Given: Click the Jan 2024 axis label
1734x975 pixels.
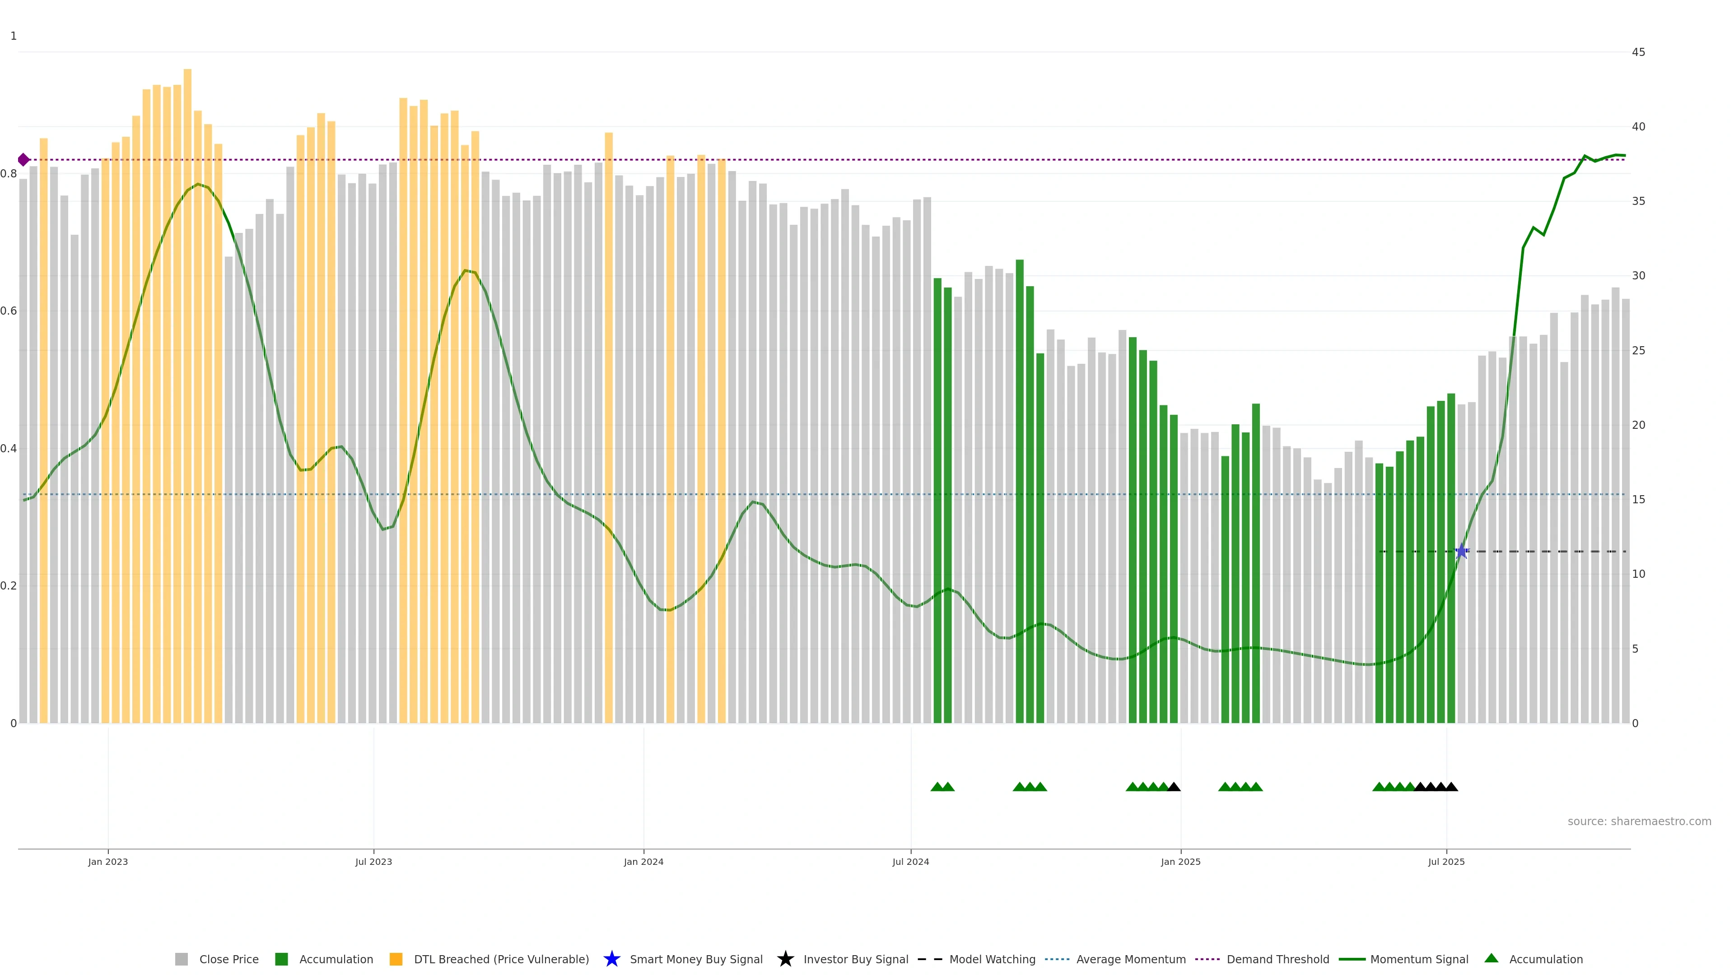Looking at the screenshot, I should (643, 862).
